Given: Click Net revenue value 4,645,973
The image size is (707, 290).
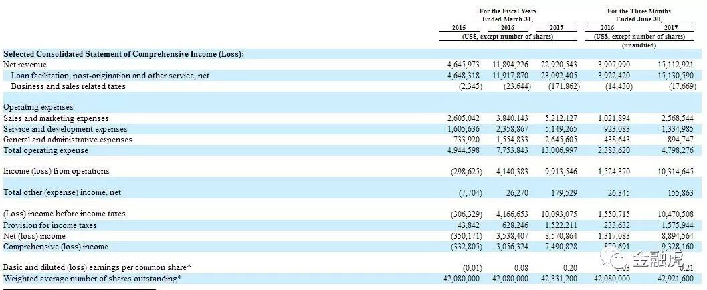Looking at the screenshot, I should (x=463, y=65).
